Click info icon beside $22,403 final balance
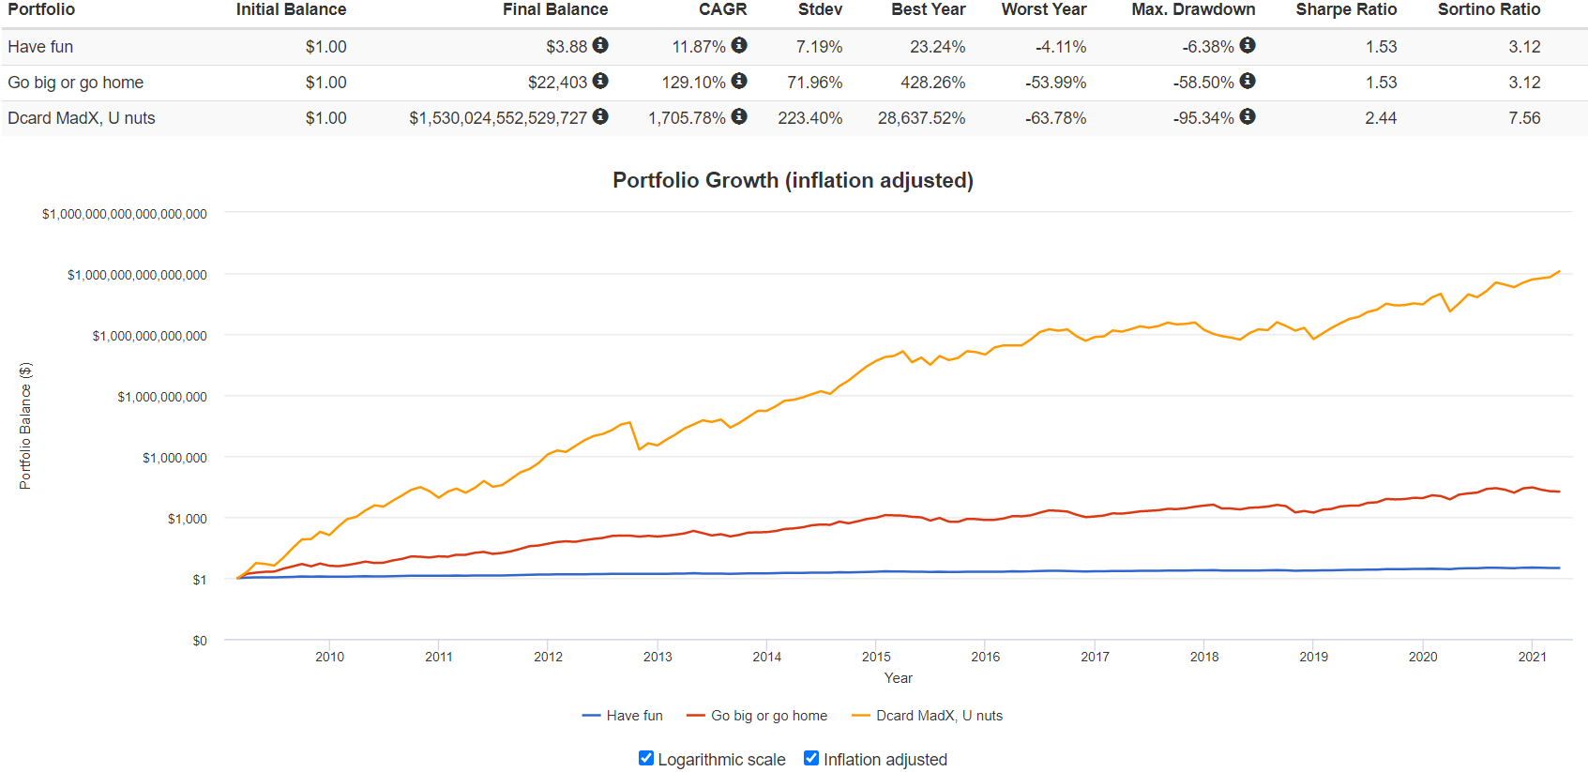This screenshot has height=772, width=1588. pyautogui.click(x=600, y=81)
